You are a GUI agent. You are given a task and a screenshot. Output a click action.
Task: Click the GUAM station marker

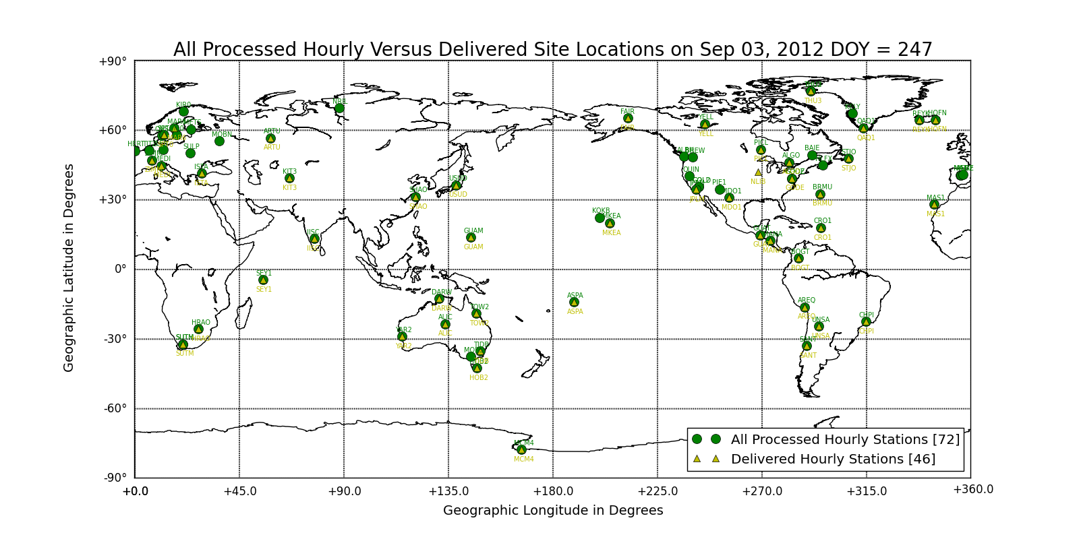tap(471, 238)
